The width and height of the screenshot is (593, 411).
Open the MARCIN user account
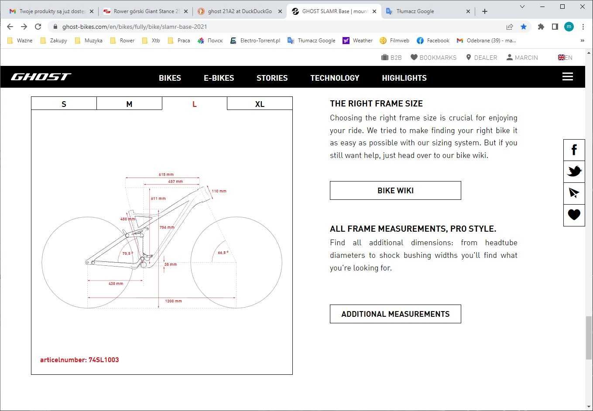point(522,57)
